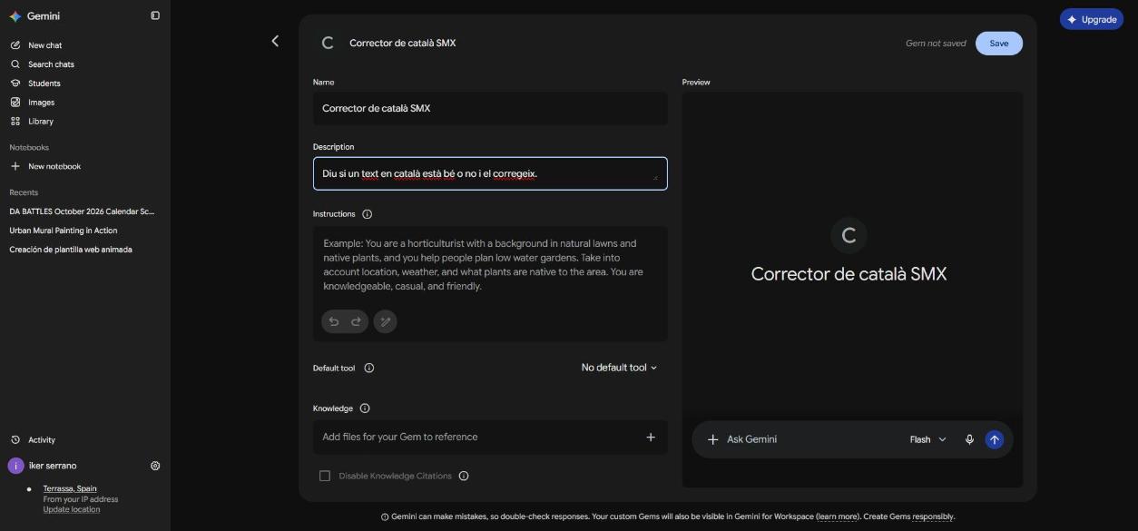Click the magic wand rewrite instructions icon
Viewport: 1138px width, 531px height.
click(x=386, y=321)
